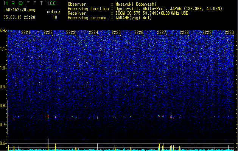This screenshot has height=151, width=238.
Task: Click the date stamp 05.07.15 22:20
Action: 19,17
